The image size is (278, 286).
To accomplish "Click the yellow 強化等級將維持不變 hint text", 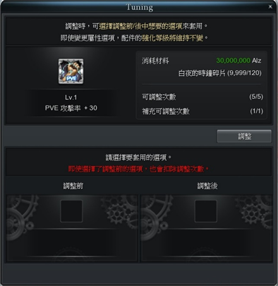I will click(172, 38).
